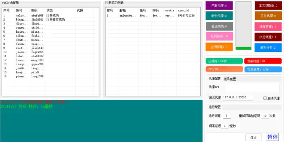Image resolution: width=284 pixels, height=142 pixels.
Task: Click the brown 正在代理:0 tile
Action: pyautogui.click(x=268, y=16)
